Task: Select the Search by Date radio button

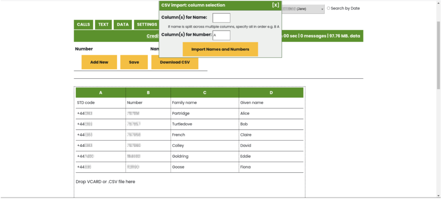Action: coord(329,8)
